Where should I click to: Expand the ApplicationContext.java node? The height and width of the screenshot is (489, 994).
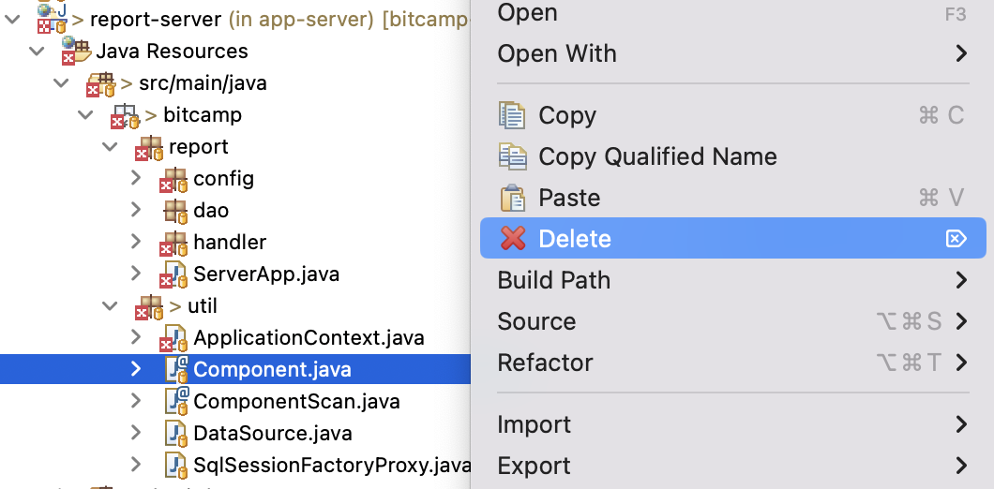tap(135, 337)
